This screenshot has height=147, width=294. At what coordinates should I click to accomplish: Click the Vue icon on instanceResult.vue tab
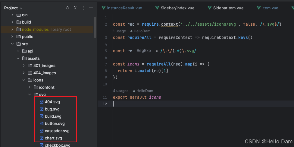(103, 8)
